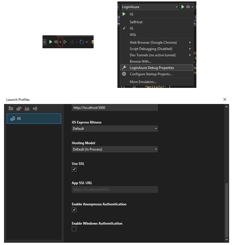The width and height of the screenshot is (236, 245).
Task: Choose the SelfHost launch profile
Action: click(x=157, y=22)
